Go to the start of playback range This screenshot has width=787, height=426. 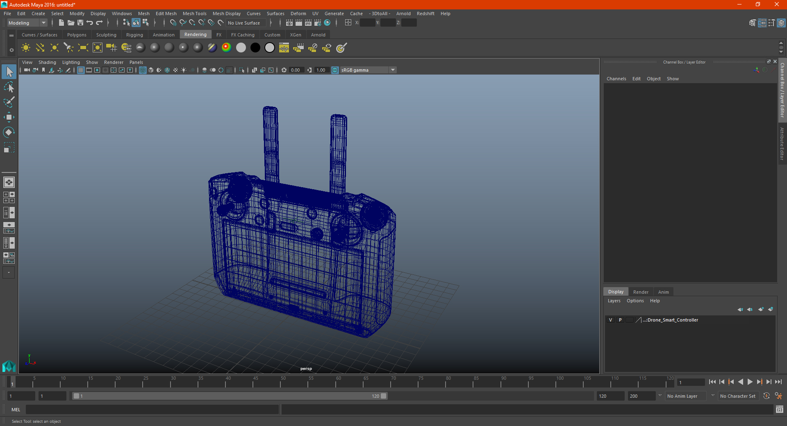(712, 382)
